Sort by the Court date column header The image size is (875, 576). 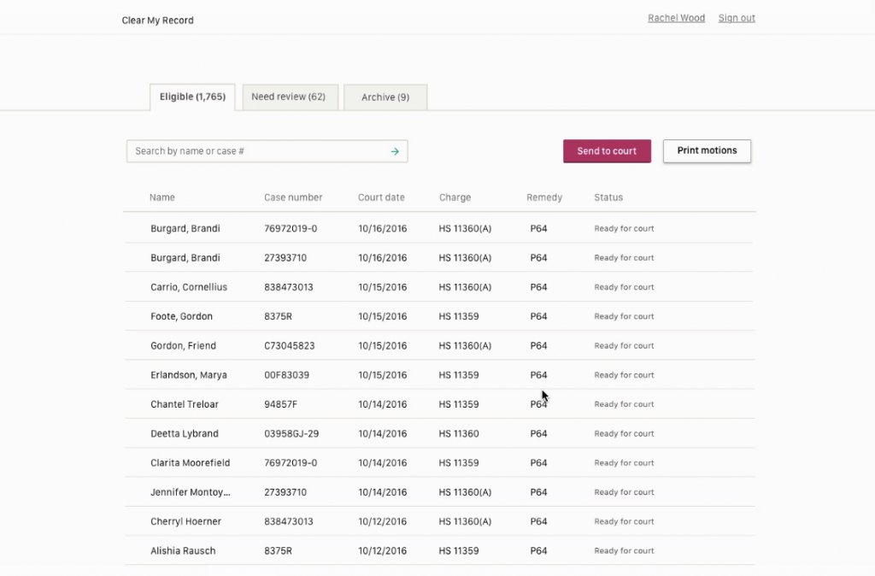(x=381, y=197)
